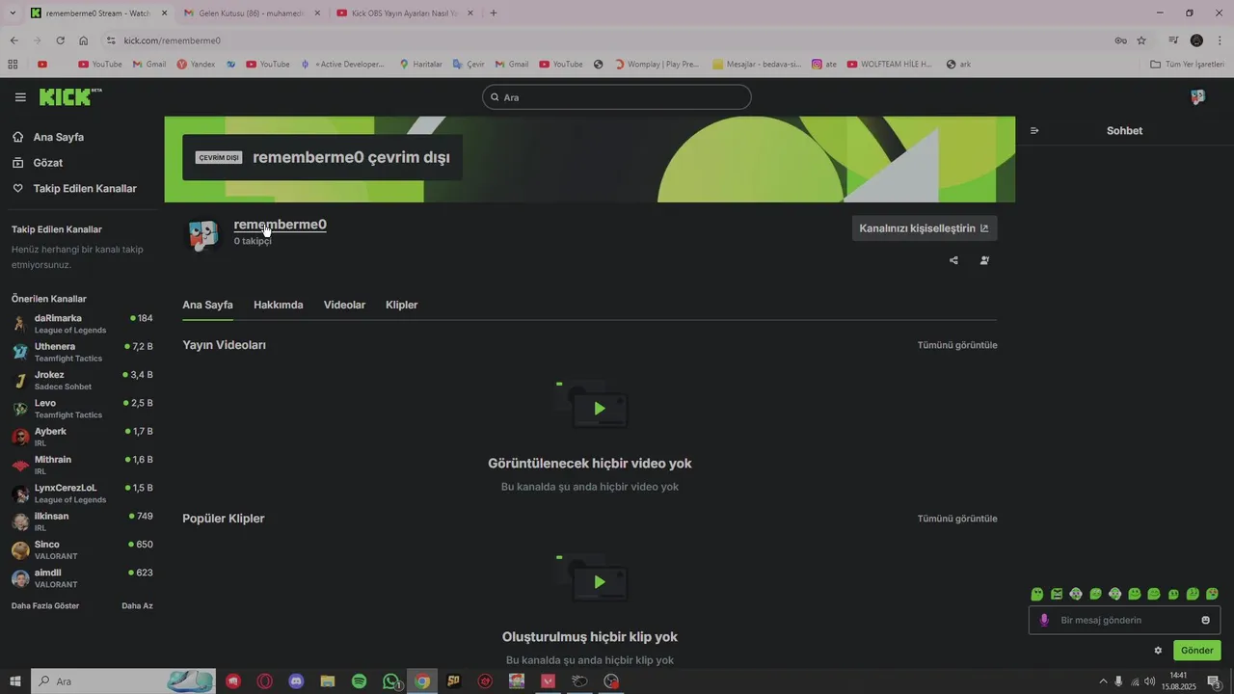Open File Explorer from the taskbar

(327, 681)
